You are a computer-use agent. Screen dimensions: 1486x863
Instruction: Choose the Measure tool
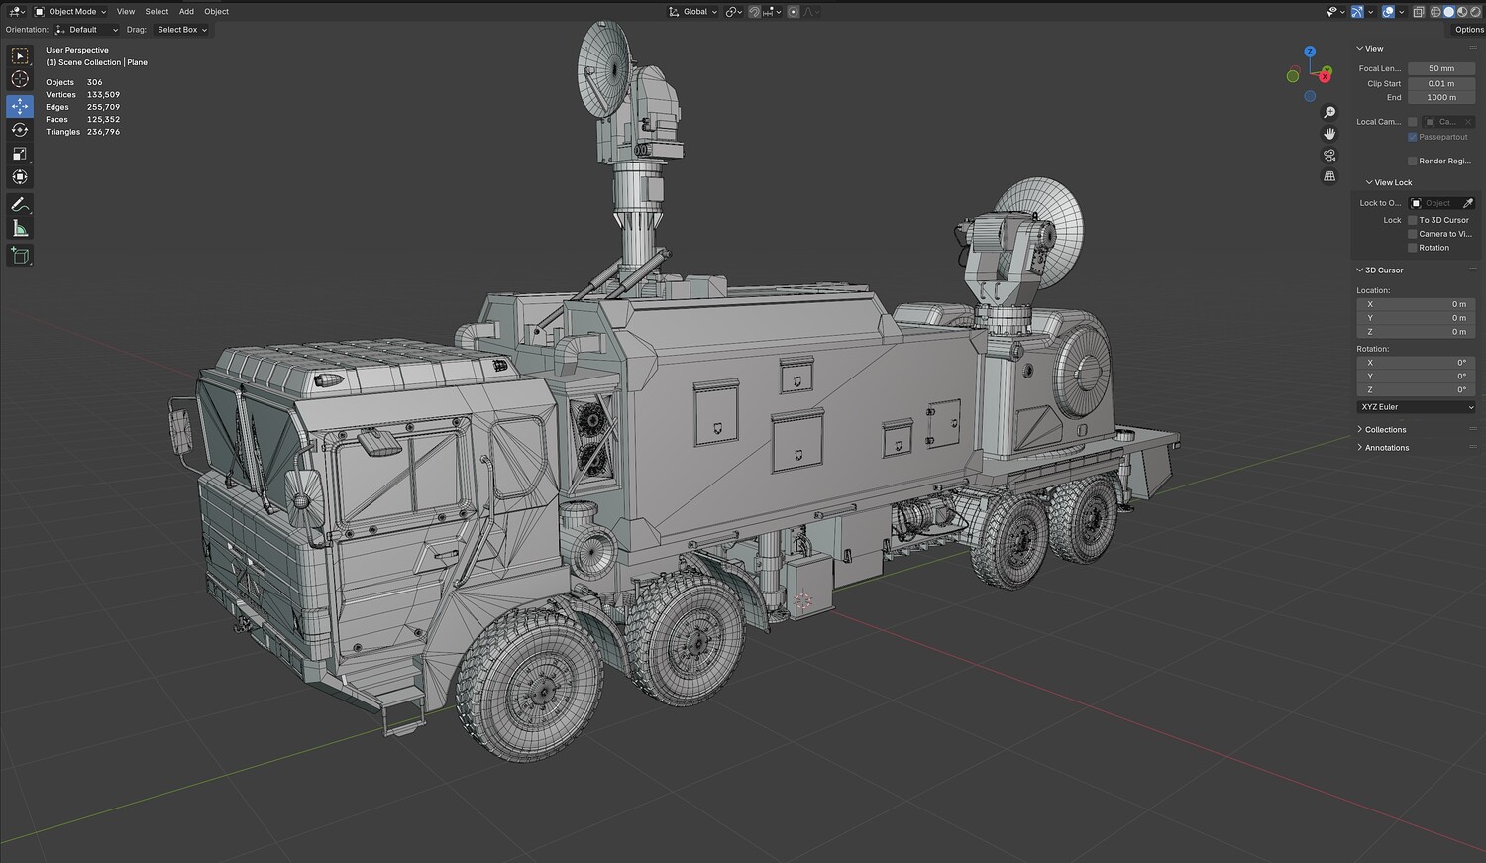click(x=20, y=229)
